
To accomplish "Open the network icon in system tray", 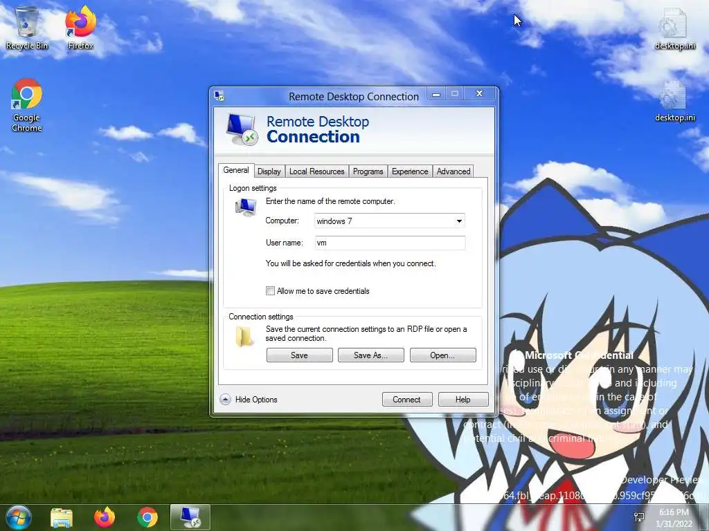I will (x=639, y=517).
